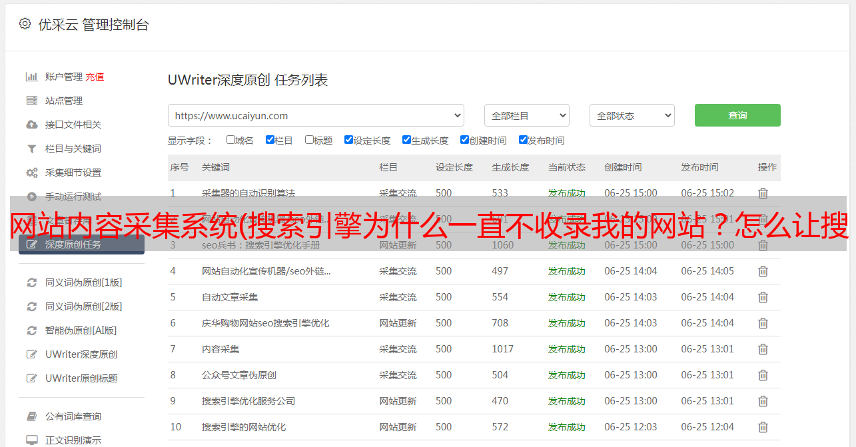The width and height of the screenshot is (856, 447).
Task: Click the refresh icon for 同义词伪原创[2版]
Action: click(31, 306)
